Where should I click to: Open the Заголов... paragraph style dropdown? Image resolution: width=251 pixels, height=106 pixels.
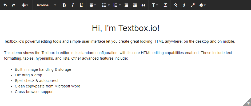[x=46, y=5]
